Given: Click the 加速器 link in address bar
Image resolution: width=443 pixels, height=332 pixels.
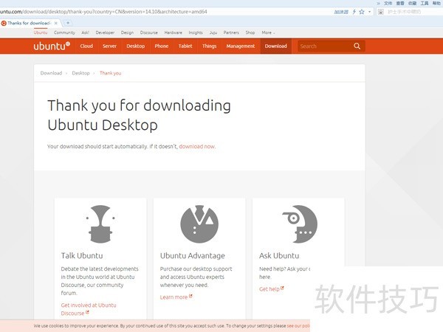Looking at the screenshot, I should point(341,12).
